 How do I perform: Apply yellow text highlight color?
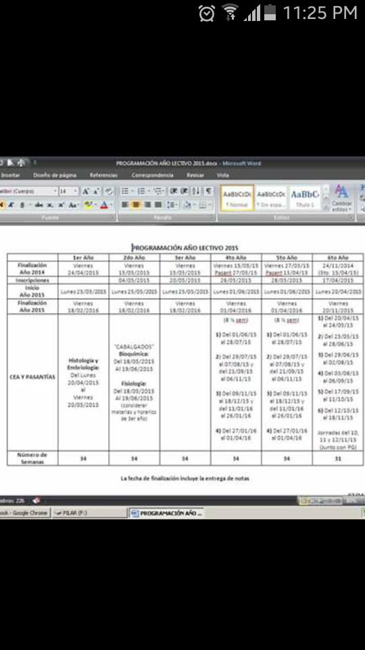87,204
